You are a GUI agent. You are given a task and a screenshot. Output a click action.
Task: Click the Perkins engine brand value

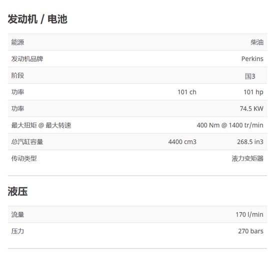click(x=252, y=59)
